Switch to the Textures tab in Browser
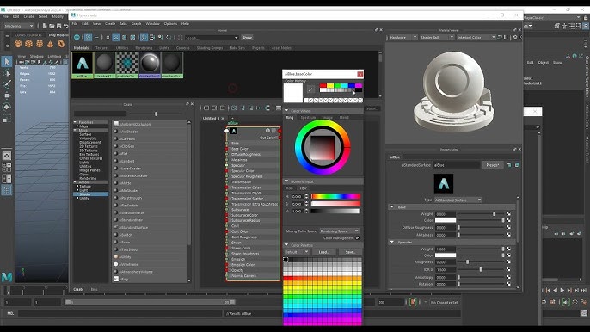Screen dimensions: 590x332 tap(101, 48)
